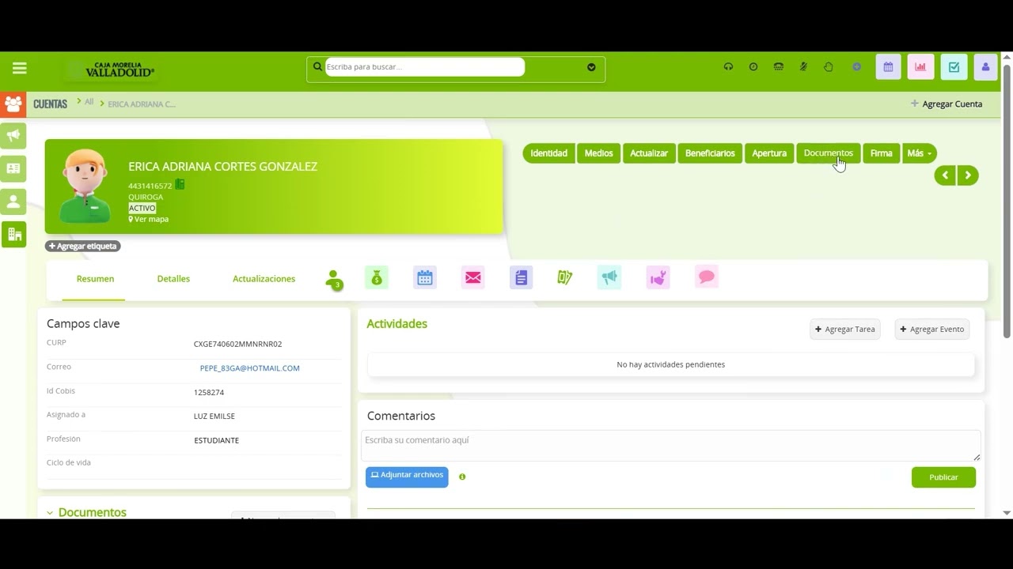The height and width of the screenshot is (569, 1013).
Task: Click the Id Cobis value 1258274
Action: click(x=209, y=393)
